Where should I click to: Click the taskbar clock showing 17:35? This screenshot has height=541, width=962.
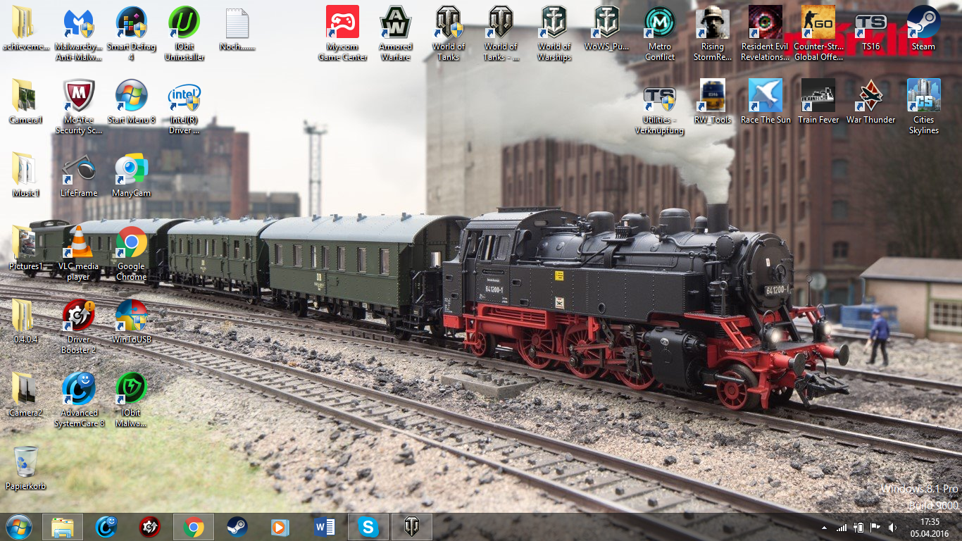coord(930,527)
